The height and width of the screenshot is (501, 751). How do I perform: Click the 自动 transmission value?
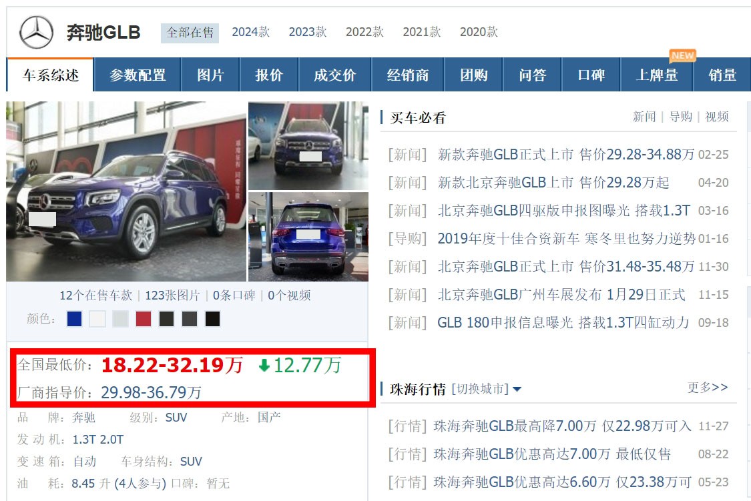coord(85,461)
